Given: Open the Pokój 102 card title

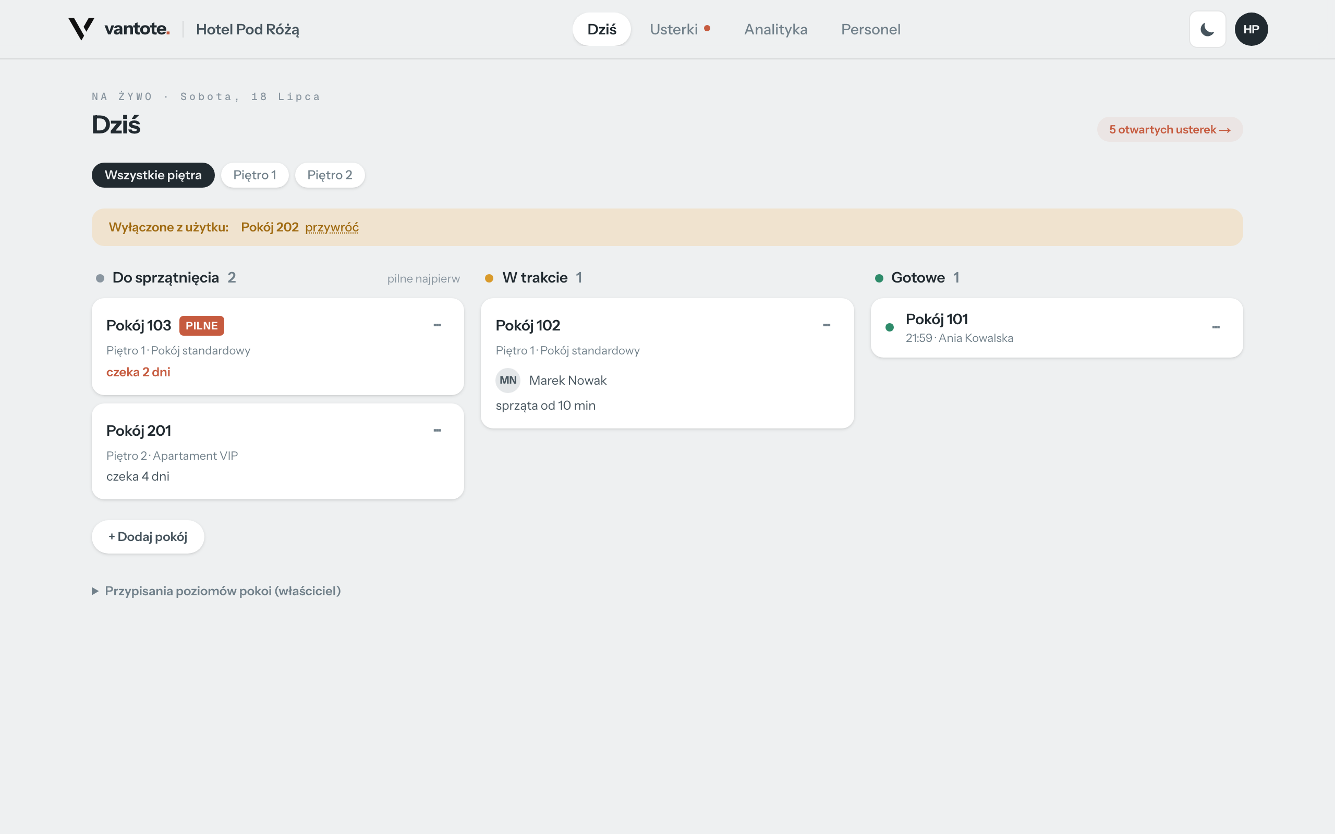Looking at the screenshot, I should tap(528, 325).
